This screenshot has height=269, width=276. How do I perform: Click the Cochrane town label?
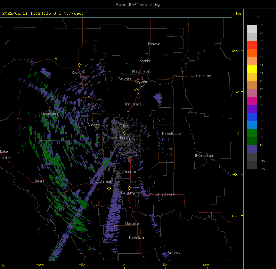(x=103, y=181)
